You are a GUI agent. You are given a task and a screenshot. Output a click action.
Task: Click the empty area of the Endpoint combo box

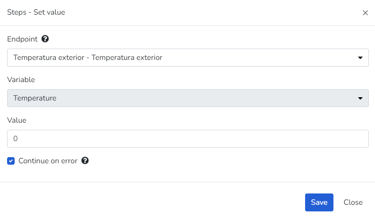click(x=260, y=58)
